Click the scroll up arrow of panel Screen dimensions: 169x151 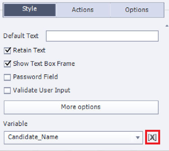coord(167,26)
